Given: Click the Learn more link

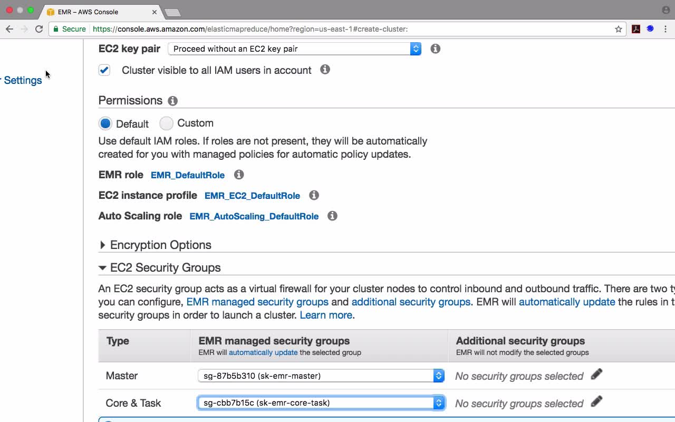Looking at the screenshot, I should click(x=325, y=315).
